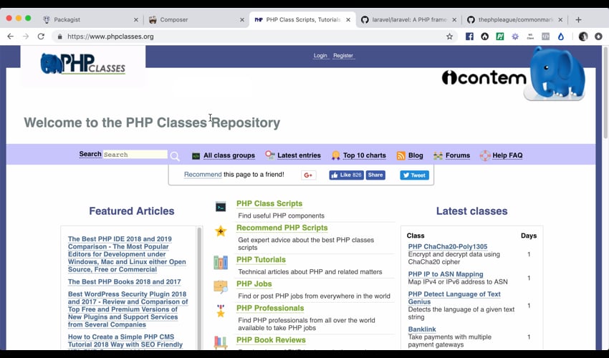This screenshot has height=358, width=609.
Task: Close the laravel/laravel GitHub tab
Action: pos(454,19)
